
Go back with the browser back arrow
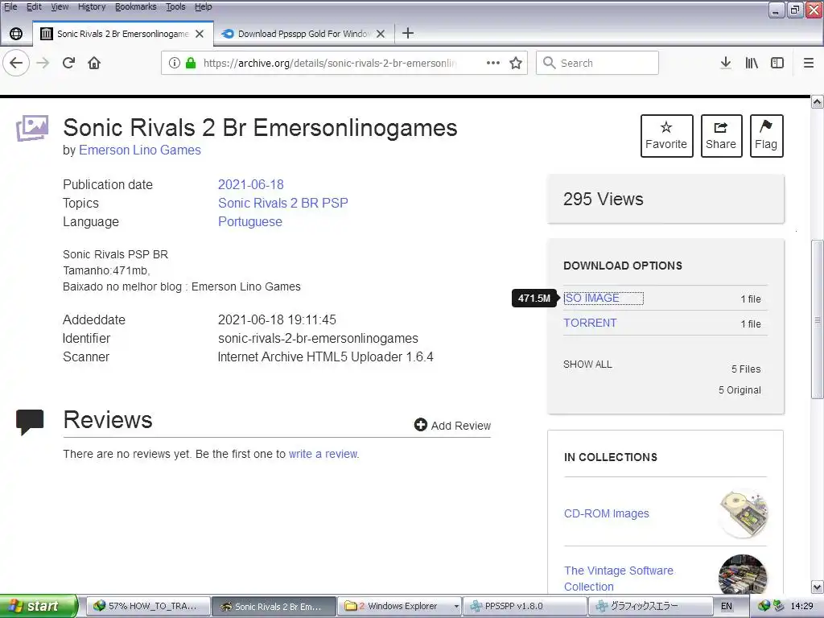click(16, 63)
